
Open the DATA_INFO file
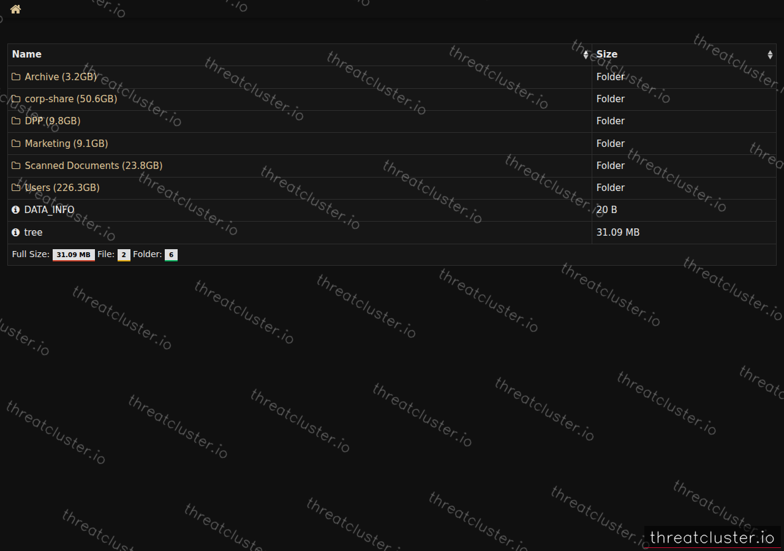(49, 209)
